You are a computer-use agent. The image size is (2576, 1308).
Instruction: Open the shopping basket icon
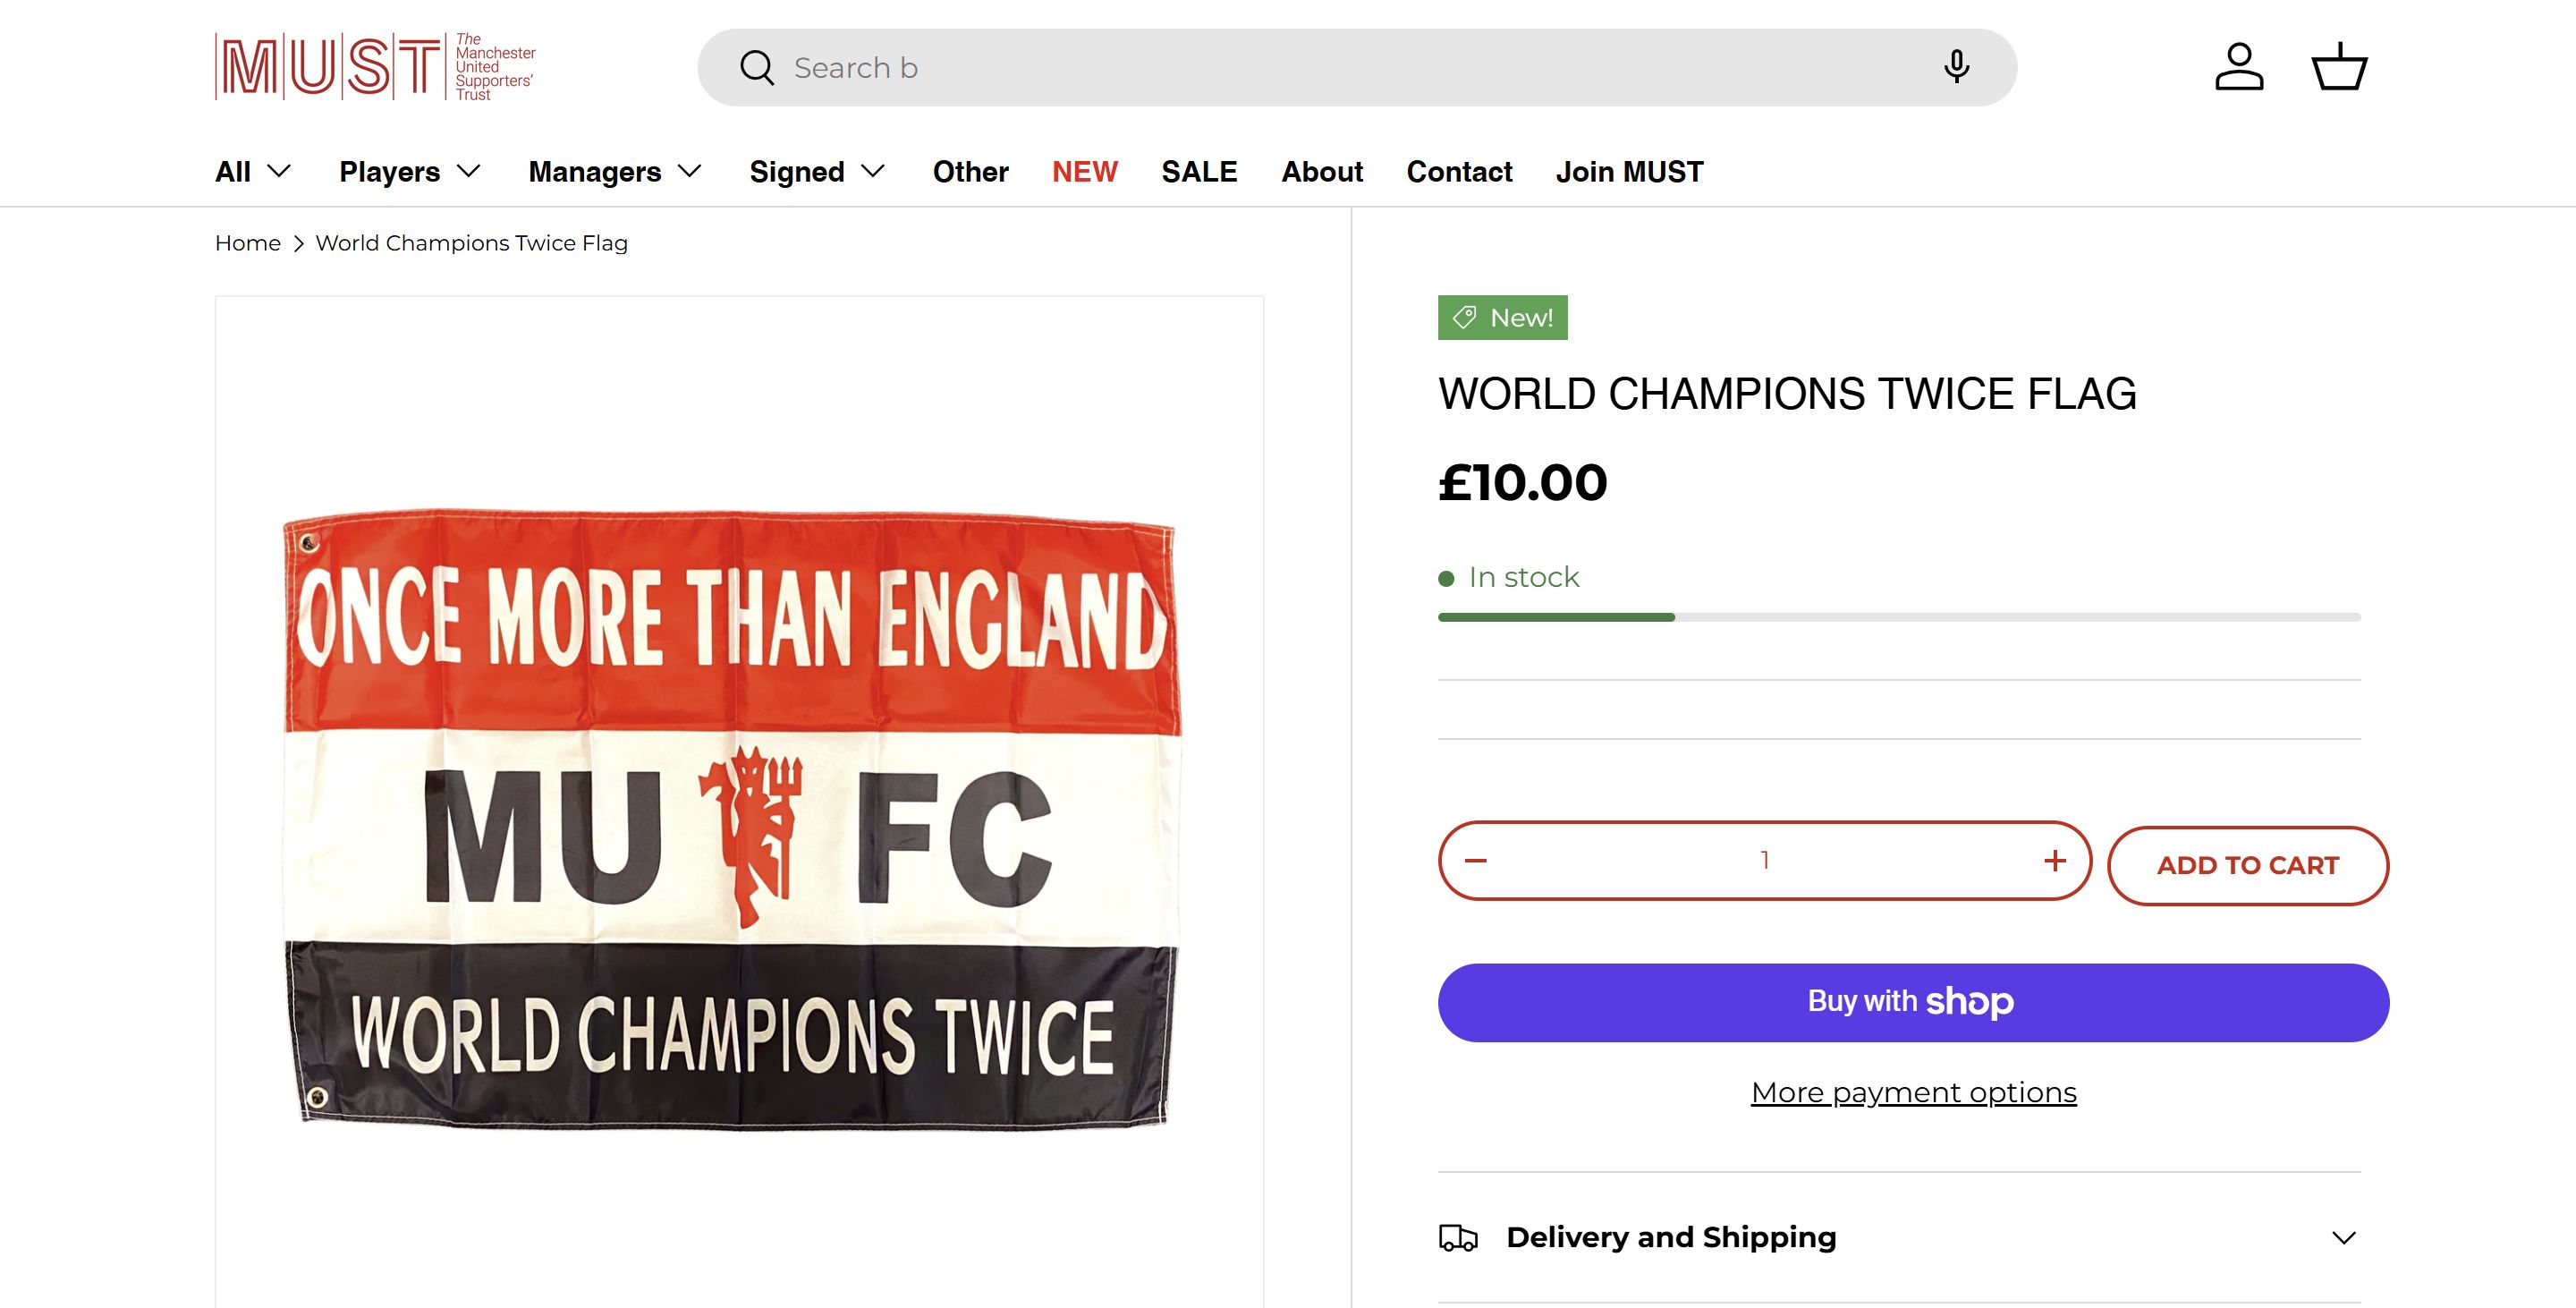point(2339,67)
